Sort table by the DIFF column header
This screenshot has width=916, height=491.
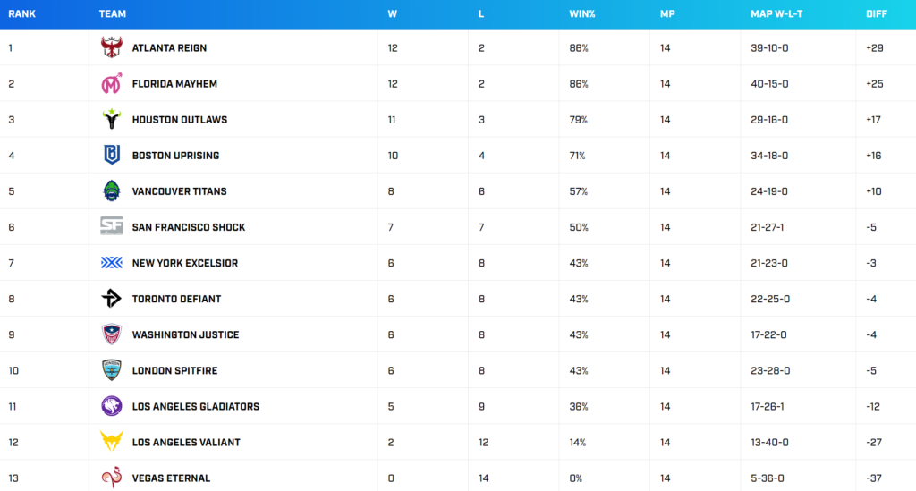(x=877, y=14)
